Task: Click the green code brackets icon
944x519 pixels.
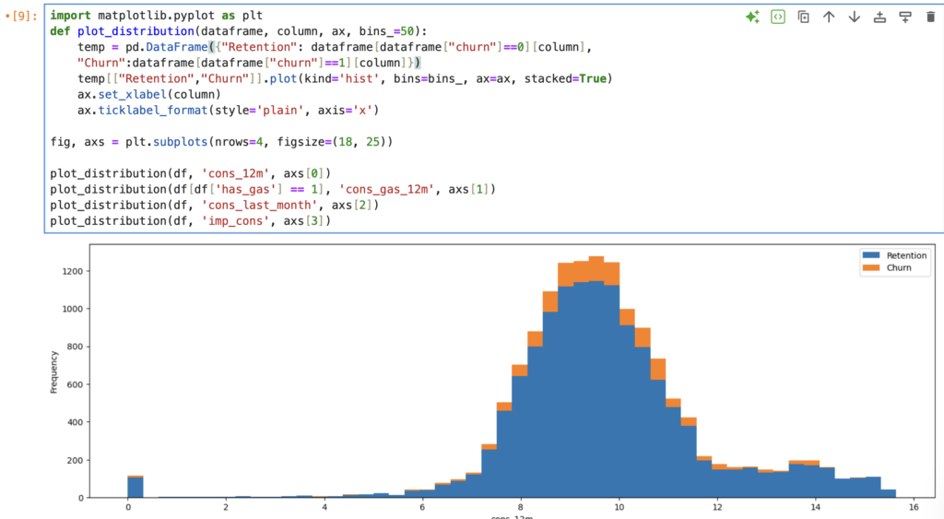Action: (x=778, y=17)
